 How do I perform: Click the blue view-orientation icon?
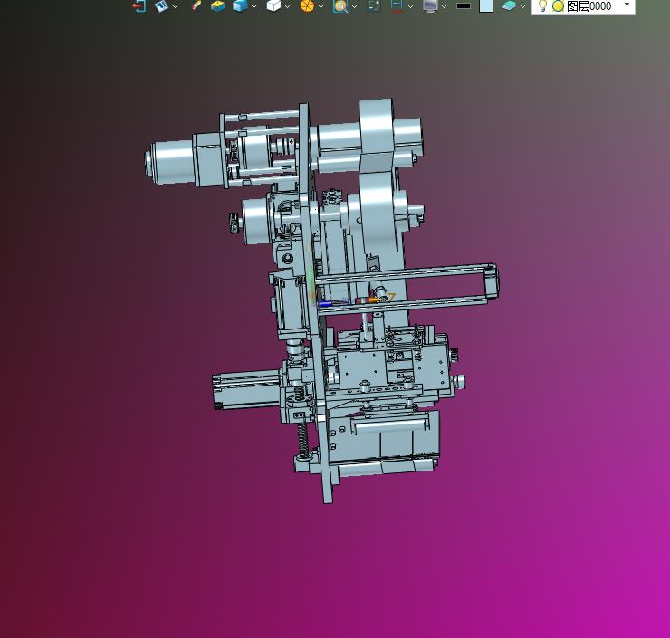(x=161, y=5)
